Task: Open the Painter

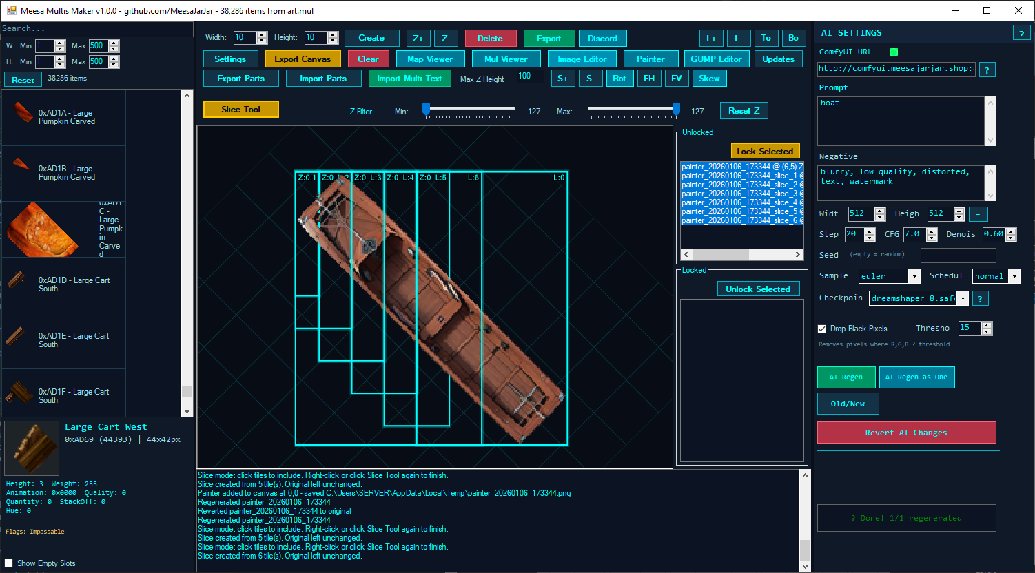Action: click(650, 59)
